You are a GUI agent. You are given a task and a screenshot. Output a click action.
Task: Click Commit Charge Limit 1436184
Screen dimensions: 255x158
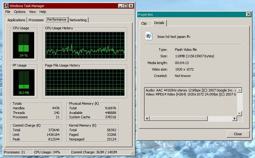point(53,135)
